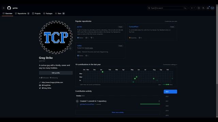Click the expand icon on commit activity row

tap(159, 101)
